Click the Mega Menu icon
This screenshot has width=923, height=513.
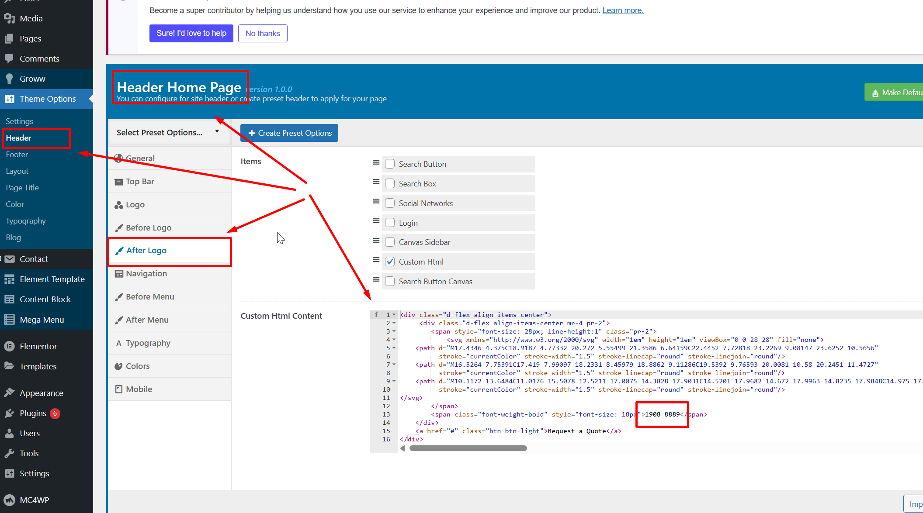9,320
